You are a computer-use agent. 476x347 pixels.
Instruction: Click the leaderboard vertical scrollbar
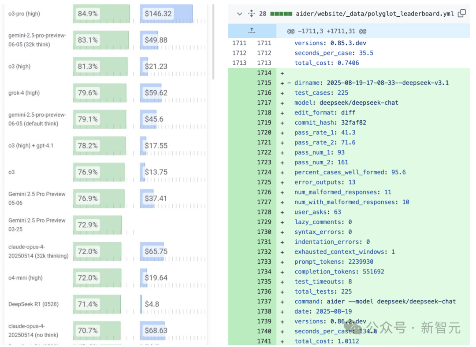pos(213,42)
